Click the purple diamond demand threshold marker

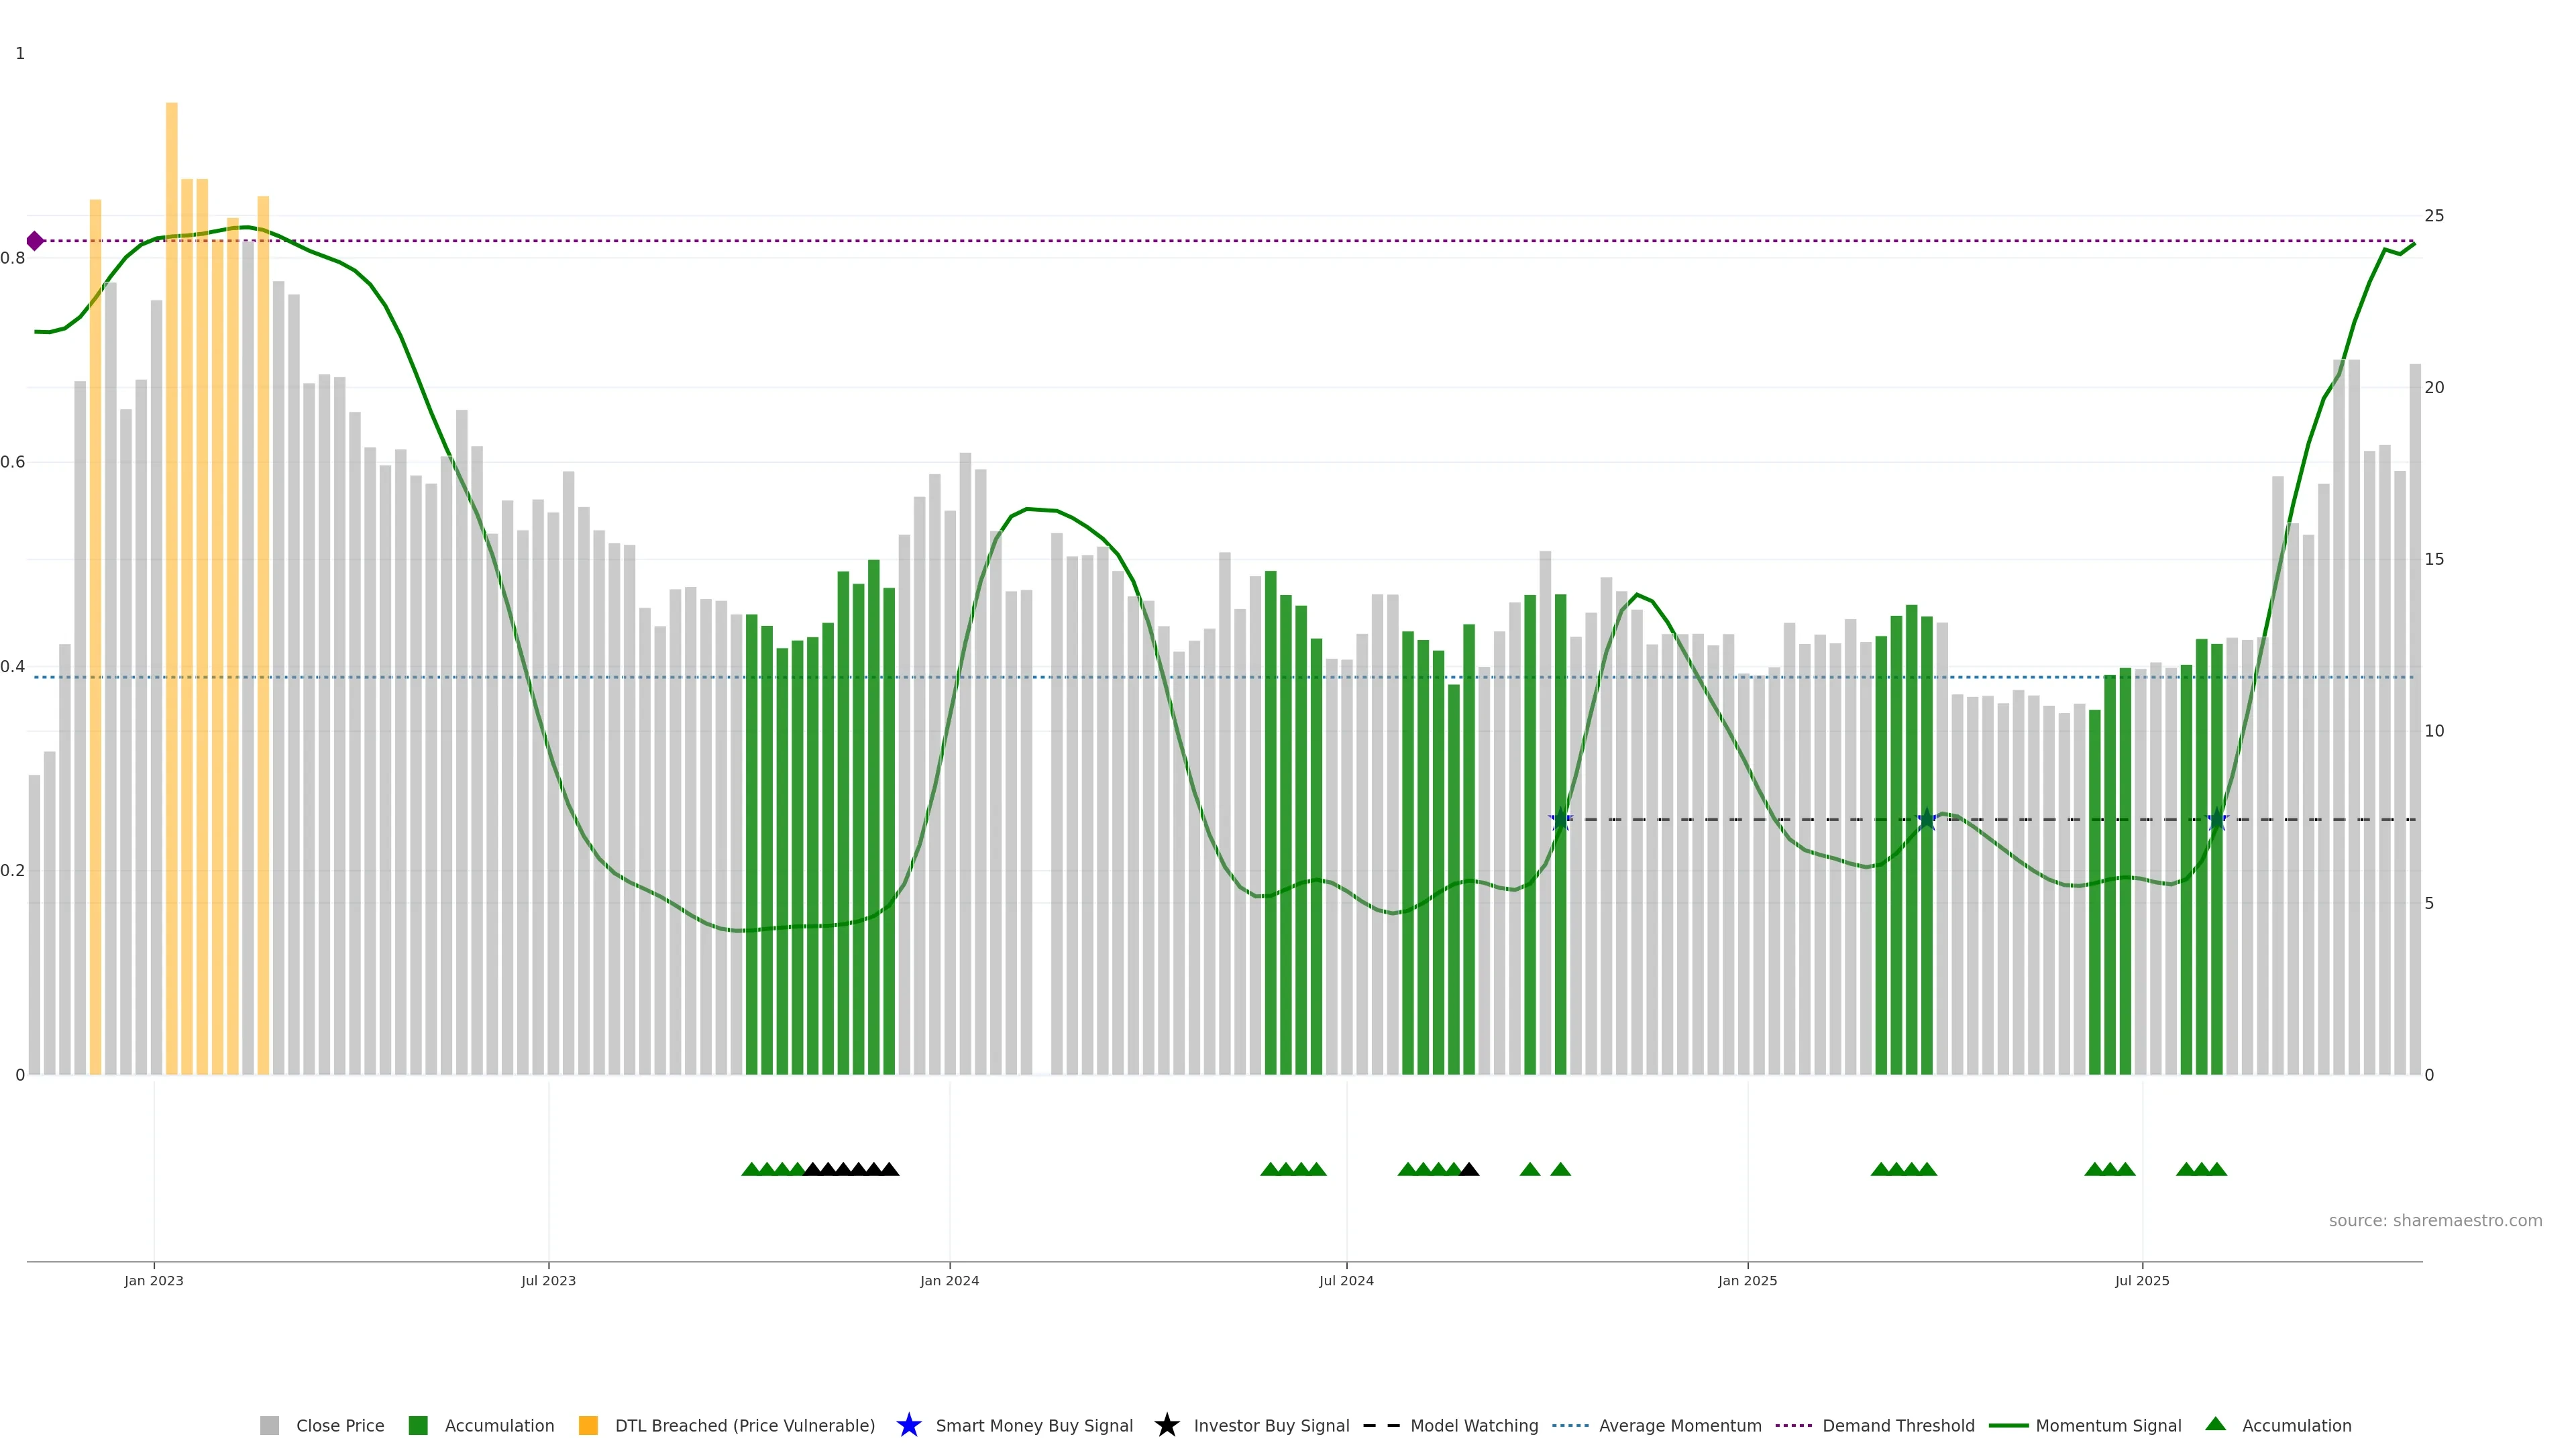pyautogui.click(x=35, y=241)
